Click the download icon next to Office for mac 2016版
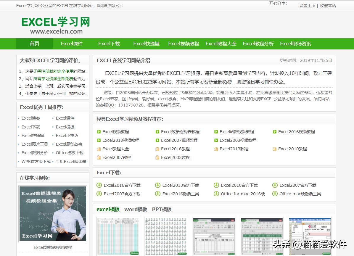 [x=216, y=194]
